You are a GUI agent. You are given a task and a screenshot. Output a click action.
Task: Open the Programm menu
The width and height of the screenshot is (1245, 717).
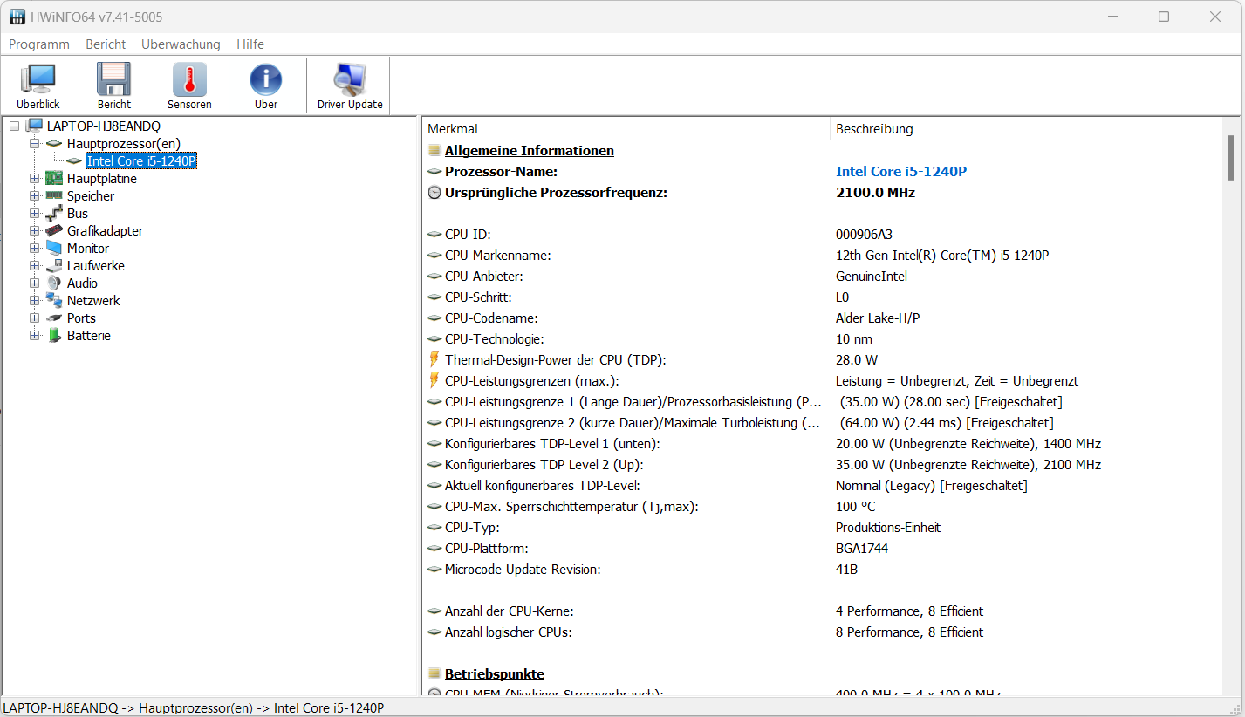click(39, 44)
